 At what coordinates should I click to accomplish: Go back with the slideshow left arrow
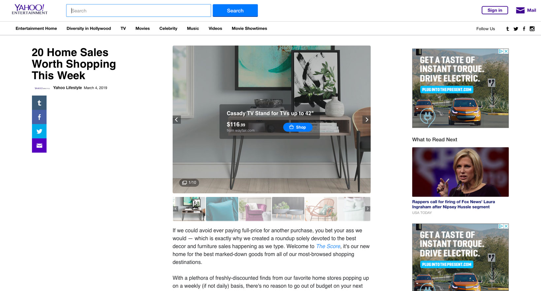pos(177,119)
